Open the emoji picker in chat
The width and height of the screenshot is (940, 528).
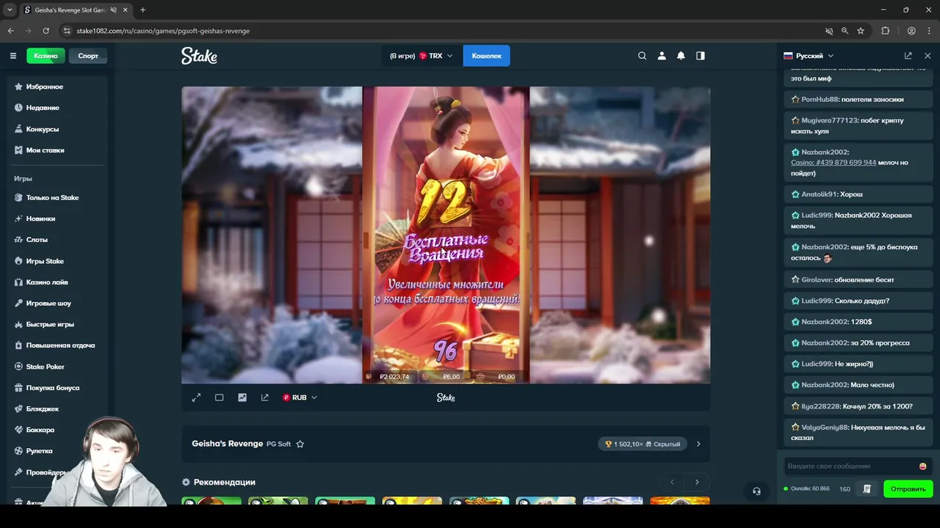point(923,466)
